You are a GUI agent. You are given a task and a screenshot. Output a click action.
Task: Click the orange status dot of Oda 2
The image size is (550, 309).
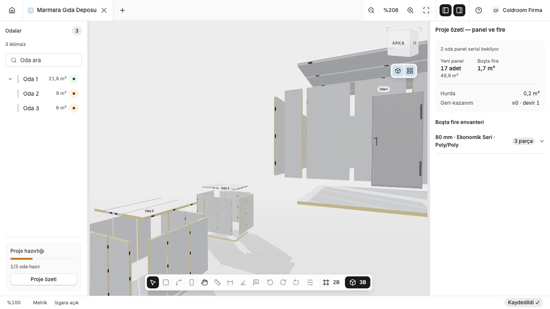74,94
